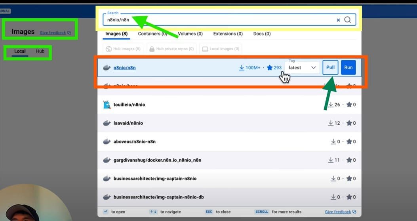Click the download icon on img-captain-n8nio row
The width and height of the screenshot is (417, 221).
333,179
